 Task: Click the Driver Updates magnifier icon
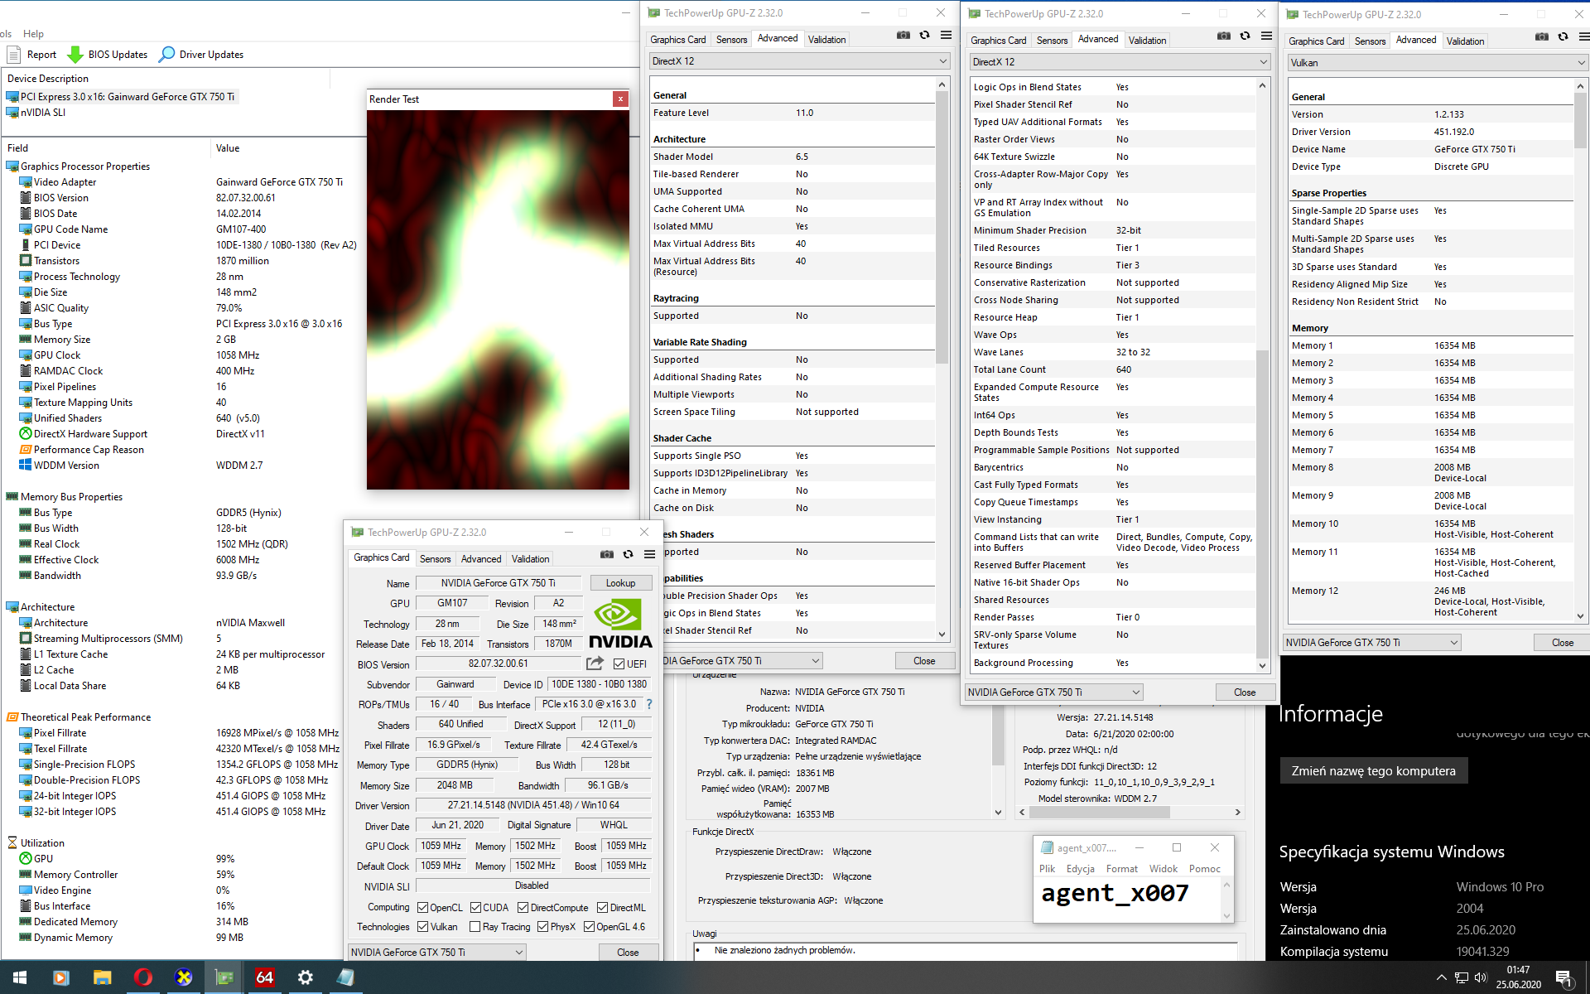pos(166,55)
